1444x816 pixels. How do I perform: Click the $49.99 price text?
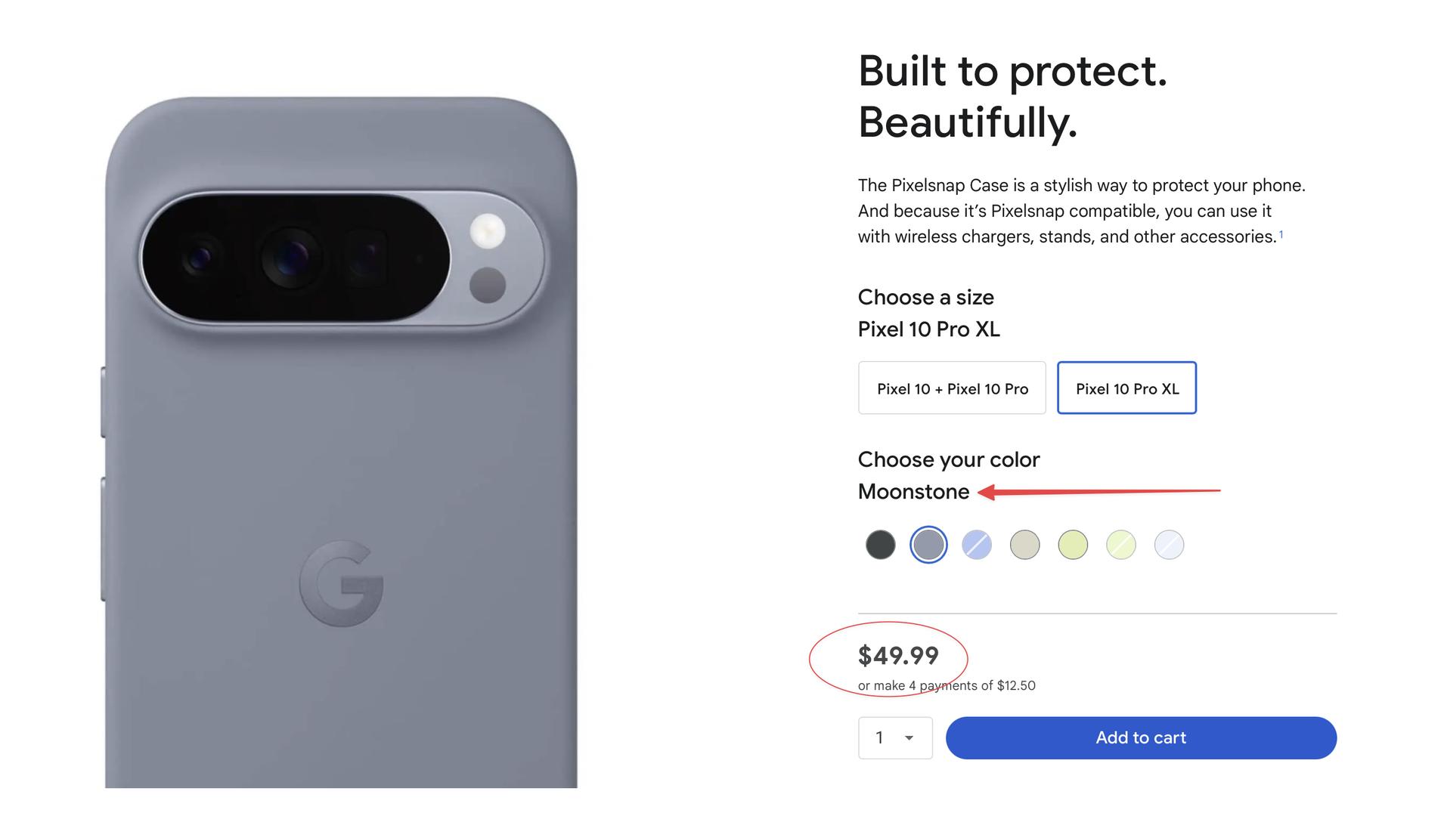[898, 655]
